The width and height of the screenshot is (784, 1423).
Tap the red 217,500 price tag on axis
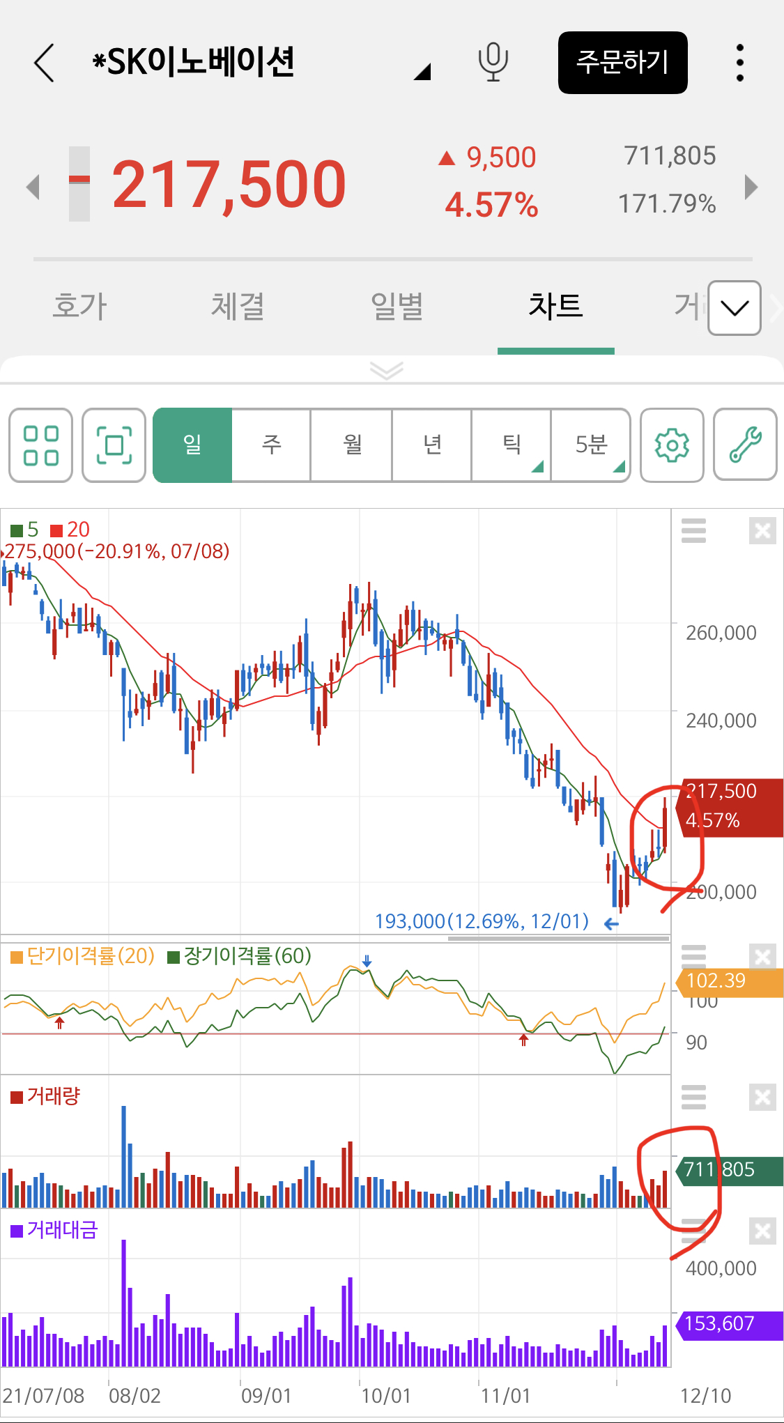(x=730, y=807)
